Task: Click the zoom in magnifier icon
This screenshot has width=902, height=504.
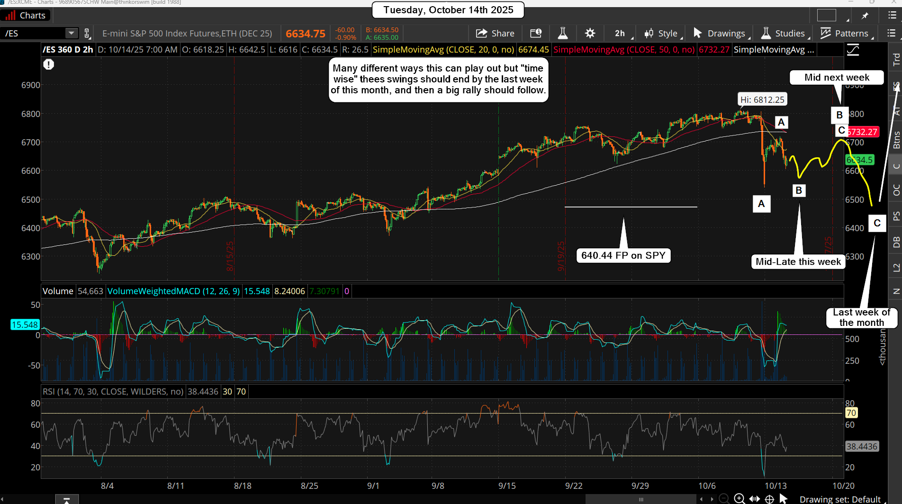Action: point(739,499)
